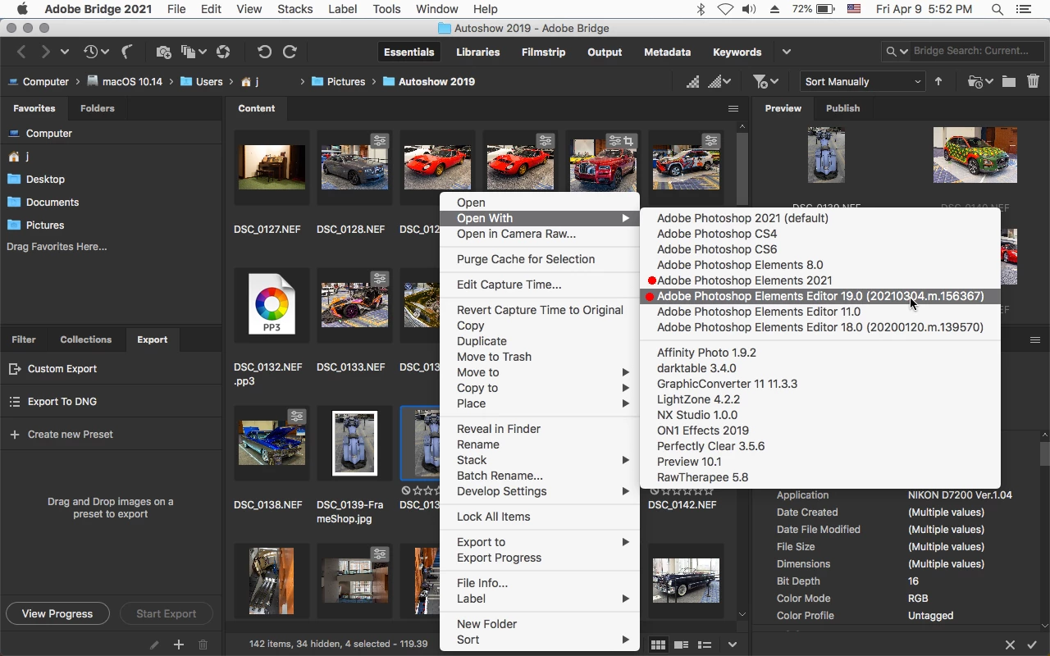Click the Create New Folder icon

click(1008, 81)
